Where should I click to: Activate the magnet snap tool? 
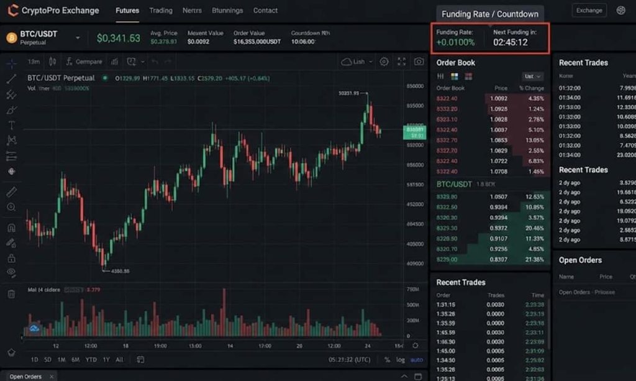tap(11, 227)
